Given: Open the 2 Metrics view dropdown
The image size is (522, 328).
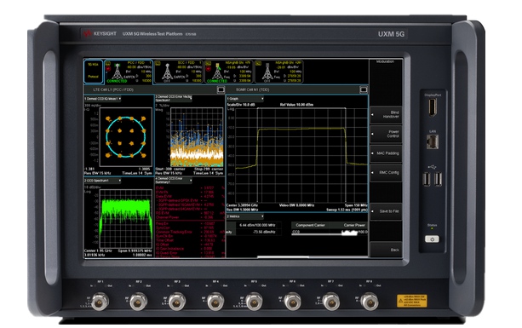Looking at the screenshot, I should coord(245,216).
